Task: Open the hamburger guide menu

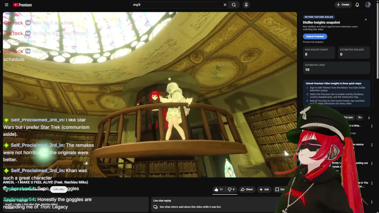Action: click(x=7, y=5)
